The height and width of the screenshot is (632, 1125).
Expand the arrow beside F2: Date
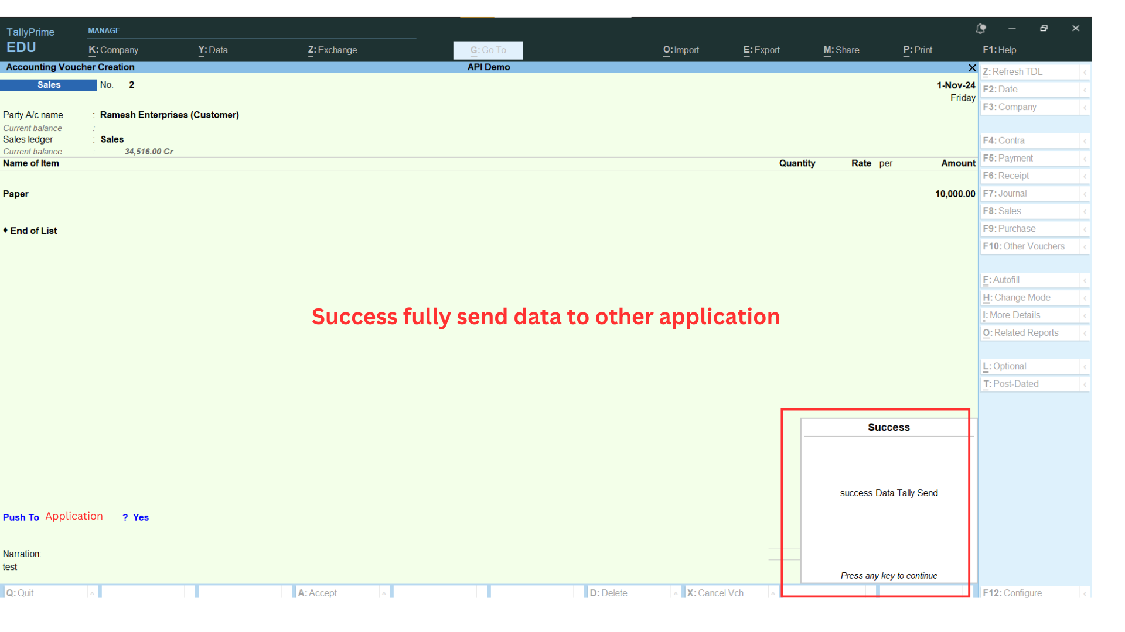coord(1085,90)
